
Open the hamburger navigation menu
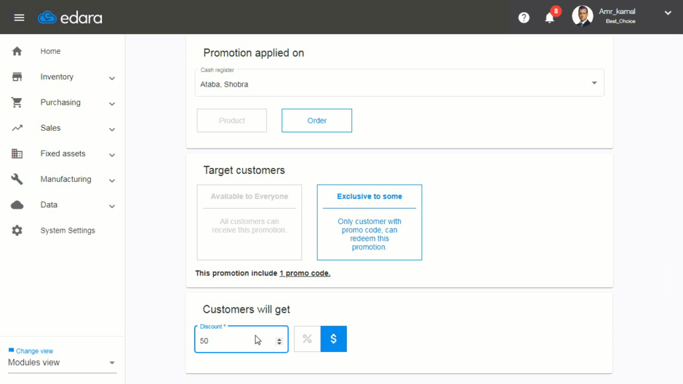[19, 17]
